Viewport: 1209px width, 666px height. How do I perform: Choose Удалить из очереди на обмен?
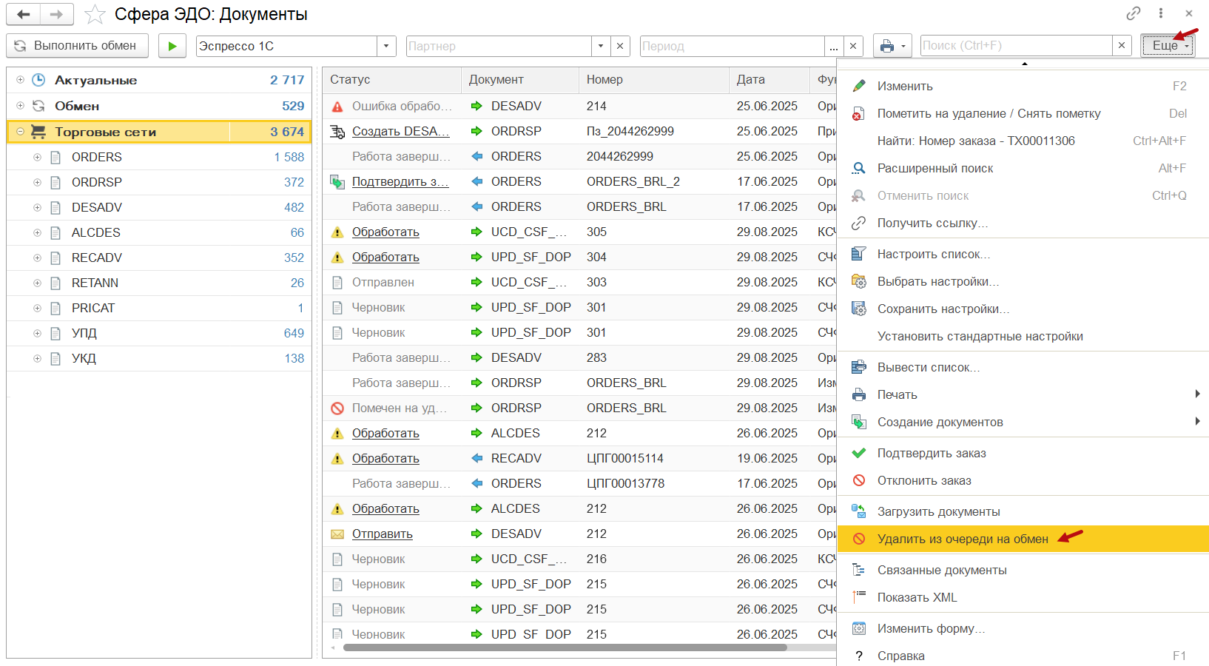coord(1023,539)
